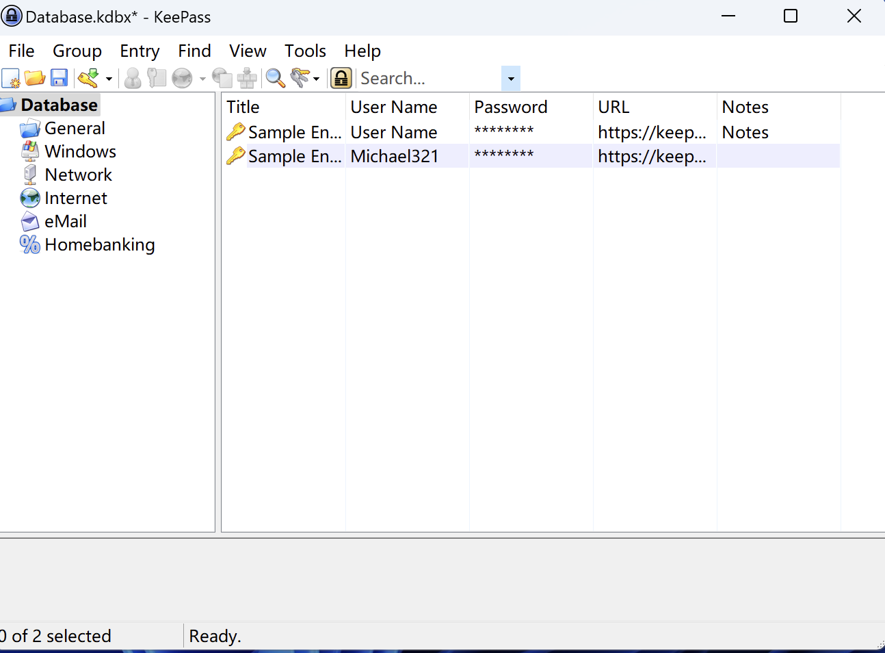Expand the Search box dropdown arrow

pyautogui.click(x=511, y=79)
